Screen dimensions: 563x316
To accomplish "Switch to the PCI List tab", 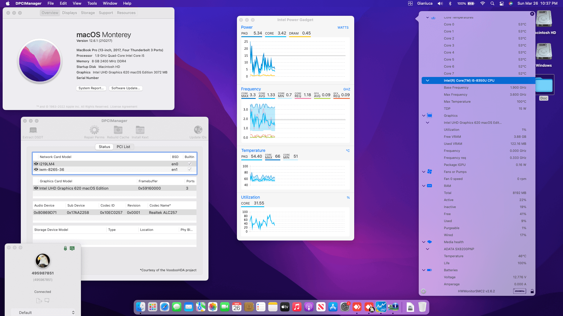I will tap(123, 147).
